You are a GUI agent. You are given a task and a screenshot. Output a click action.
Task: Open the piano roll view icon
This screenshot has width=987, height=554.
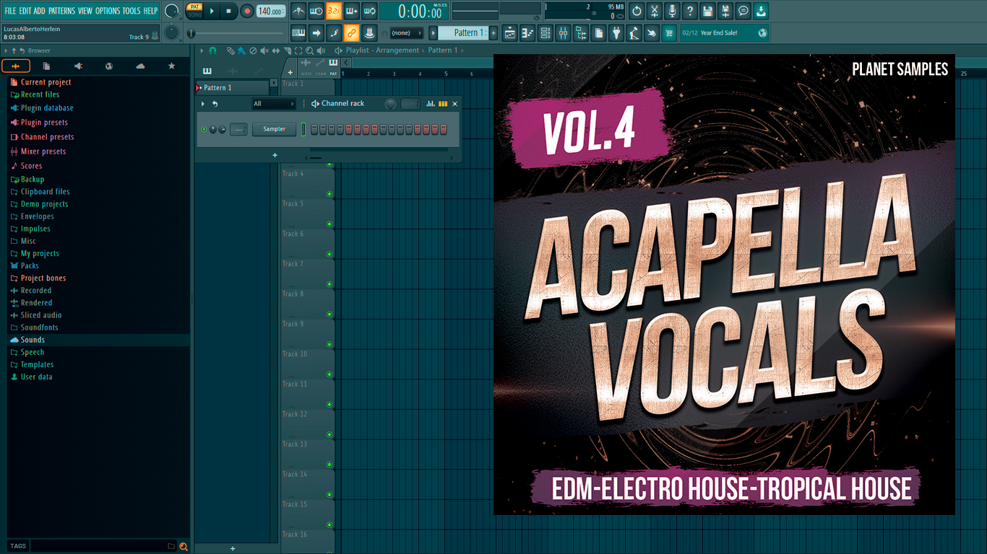[528, 32]
